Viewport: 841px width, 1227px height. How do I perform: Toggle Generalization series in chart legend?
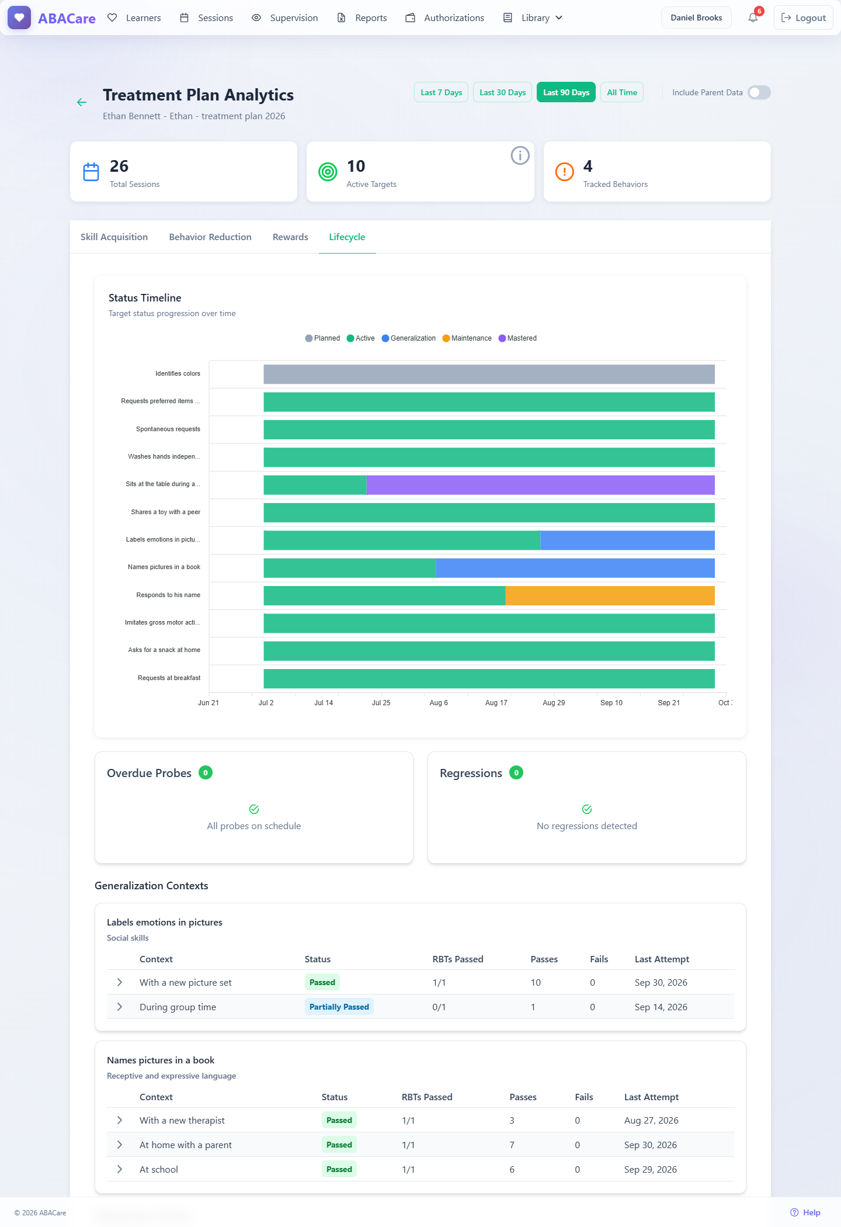click(x=409, y=338)
